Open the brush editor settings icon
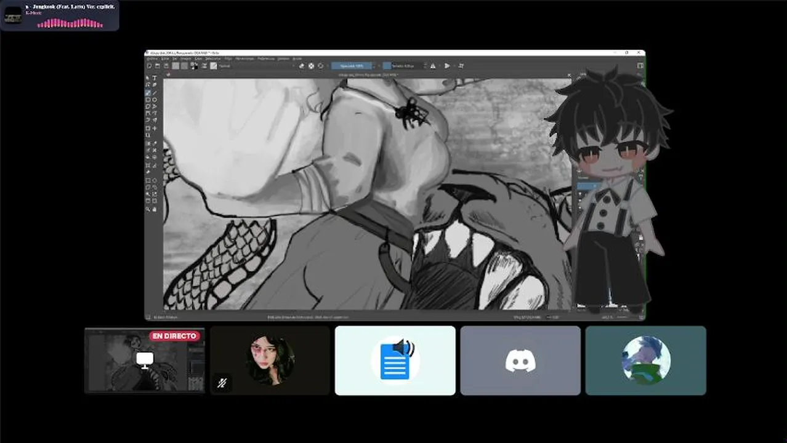Image resolution: width=787 pixels, height=443 pixels. 204,66
